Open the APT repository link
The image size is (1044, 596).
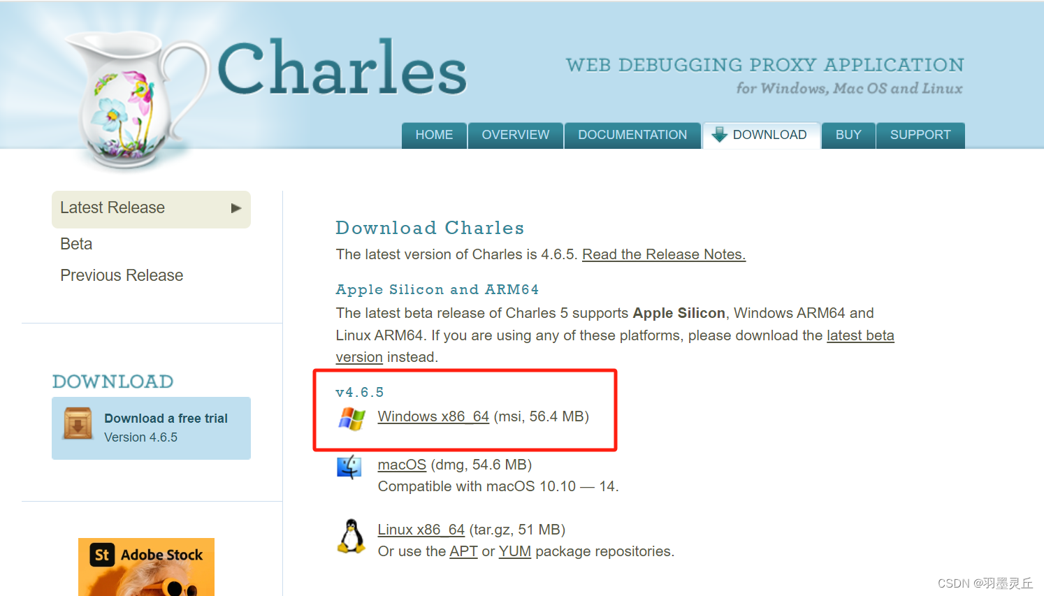(463, 551)
